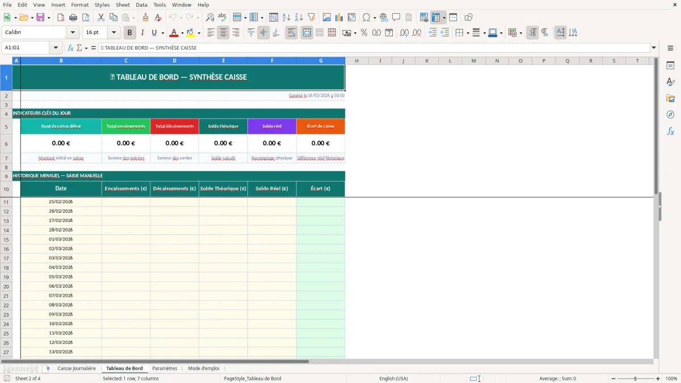Cut selection with the scissors icon
The width and height of the screenshot is (681, 383).
point(101,18)
